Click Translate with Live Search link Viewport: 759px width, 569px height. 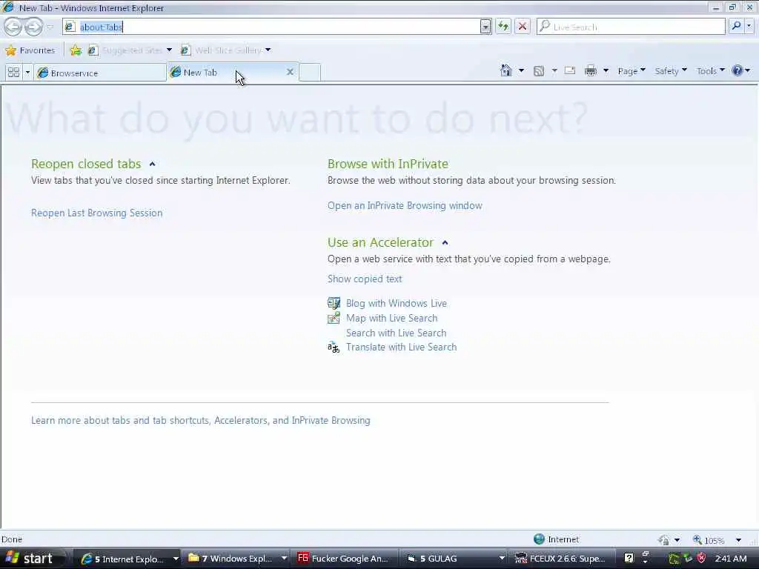(x=401, y=347)
